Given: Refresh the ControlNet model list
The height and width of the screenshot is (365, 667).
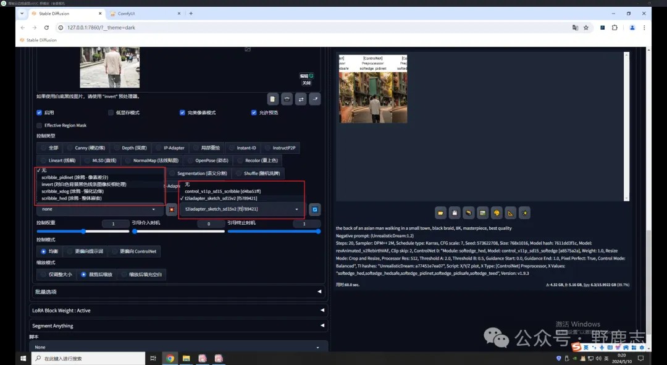Looking at the screenshot, I should tap(315, 209).
